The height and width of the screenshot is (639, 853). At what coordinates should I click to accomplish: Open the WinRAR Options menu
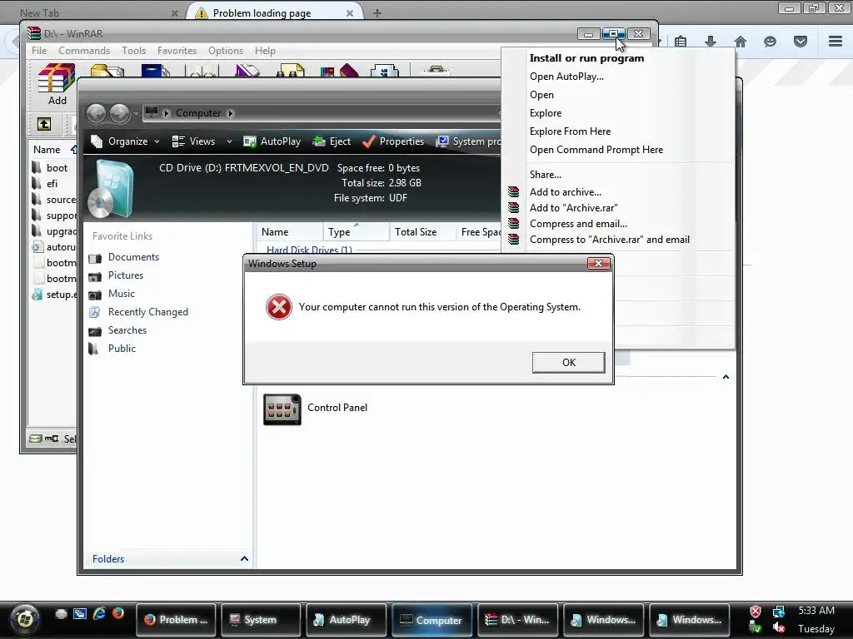point(226,51)
